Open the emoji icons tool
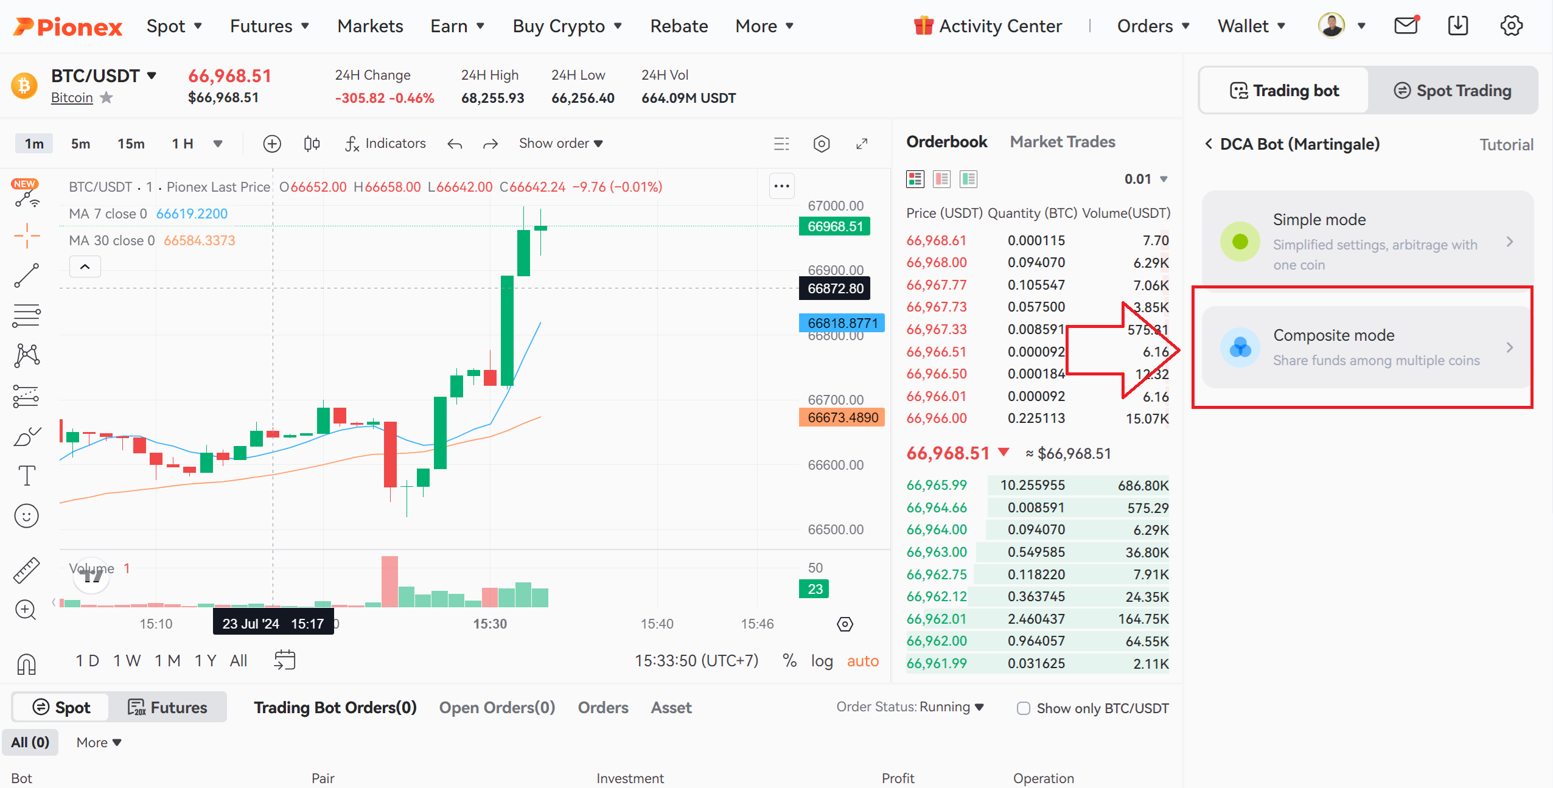The image size is (1553, 788). tap(26, 516)
